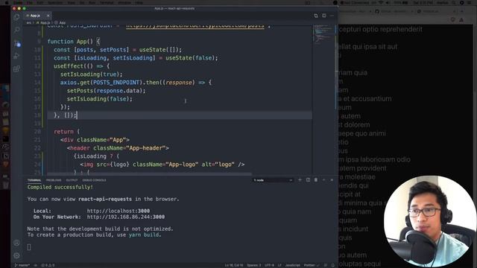Open the Accounts icon in the activity bar
This screenshot has width=477, height=268.
tap(16, 243)
